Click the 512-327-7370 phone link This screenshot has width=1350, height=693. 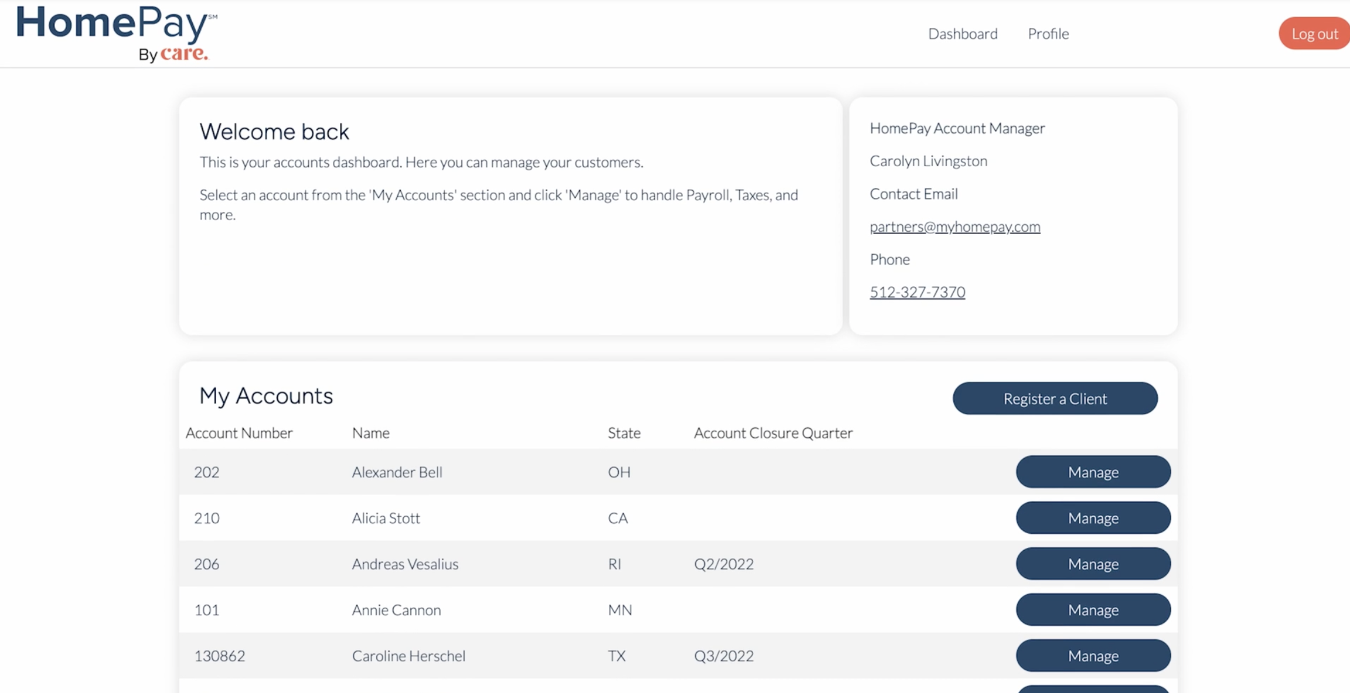[917, 291]
